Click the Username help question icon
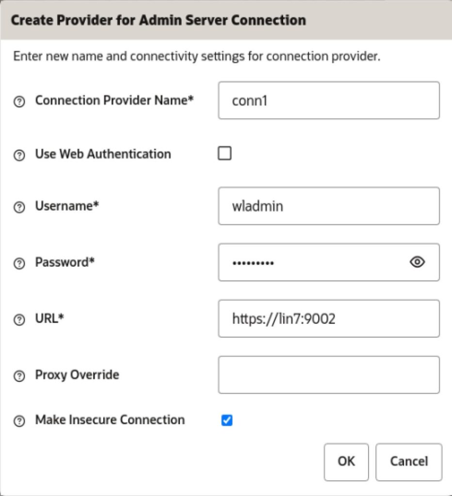Screen dimensions: 452x496 [x=19, y=207]
